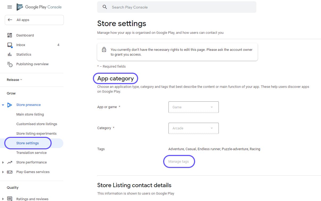321x201 pixels.
Task: Open the navigation menu with the hamburger icon
Action: pos(10,7)
